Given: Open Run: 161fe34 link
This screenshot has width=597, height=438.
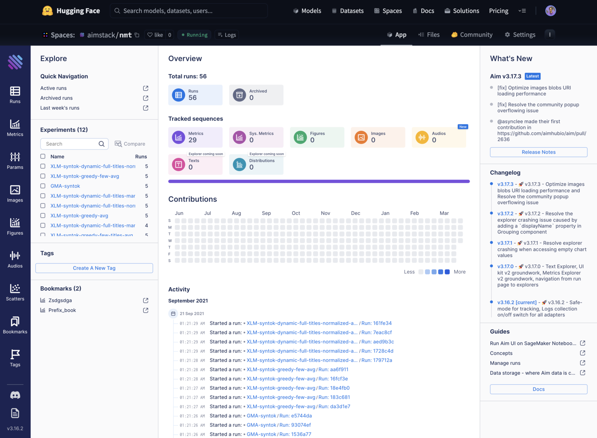Looking at the screenshot, I should coord(377,323).
